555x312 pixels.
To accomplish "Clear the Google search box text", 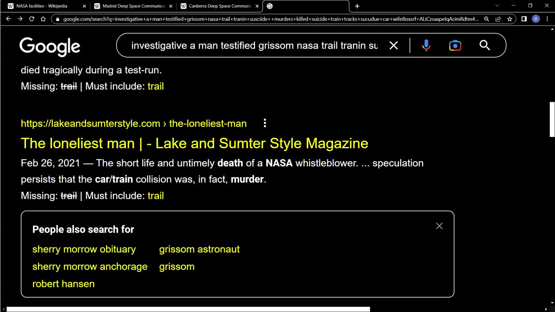I will 394,45.
